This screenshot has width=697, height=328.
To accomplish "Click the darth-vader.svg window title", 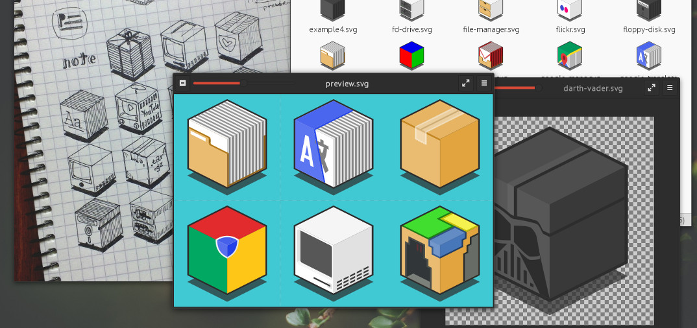I will tap(593, 88).
